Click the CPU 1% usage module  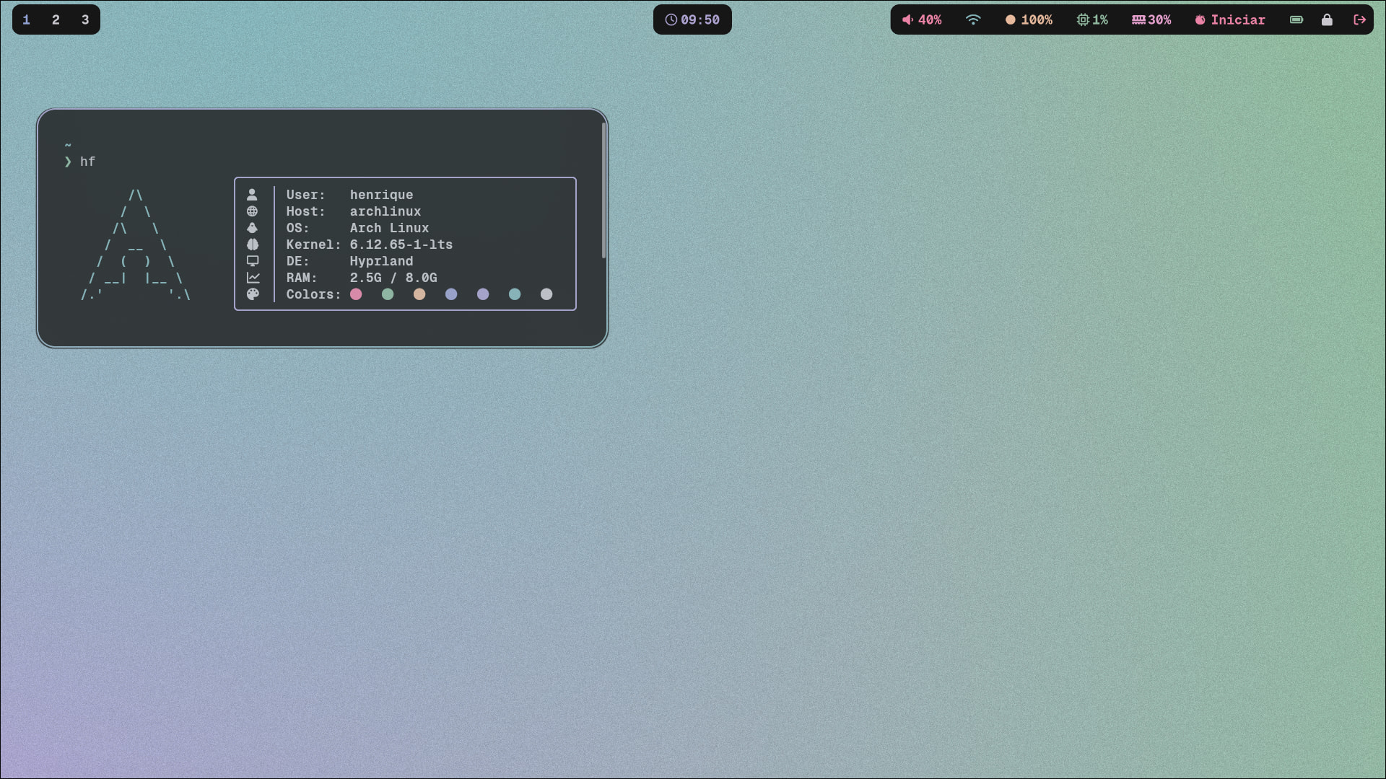click(x=1092, y=19)
